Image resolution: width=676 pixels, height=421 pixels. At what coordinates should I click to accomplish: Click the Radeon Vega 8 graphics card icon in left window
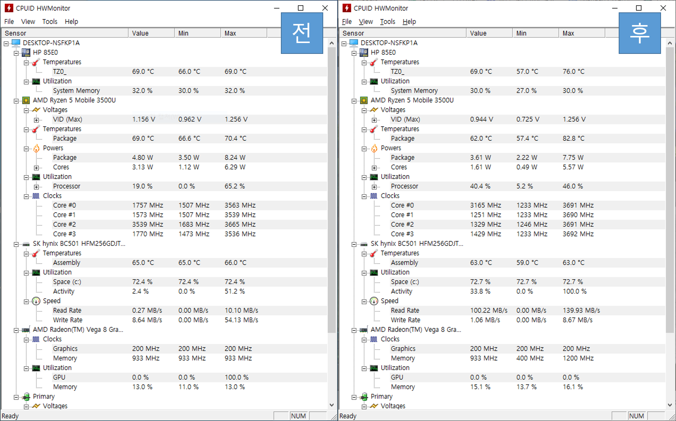[26, 330]
